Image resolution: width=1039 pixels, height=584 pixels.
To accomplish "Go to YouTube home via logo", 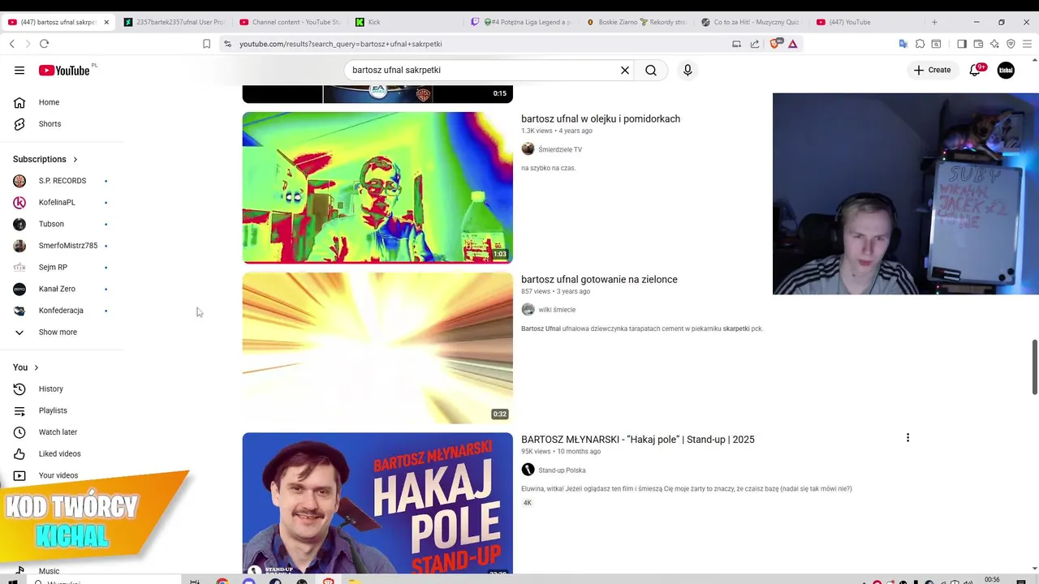I will click(64, 71).
